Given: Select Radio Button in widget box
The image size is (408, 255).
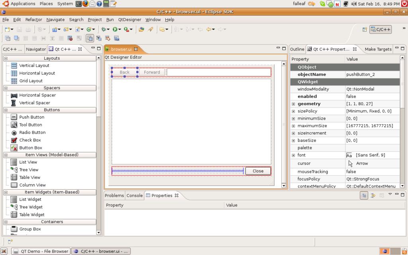Looking at the screenshot, I should 32,132.
